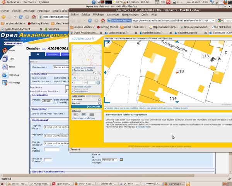This screenshot has height=186, width=232.
Task: Click the red power icon in top panel
Action: pyautogui.click(x=168, y=2)
